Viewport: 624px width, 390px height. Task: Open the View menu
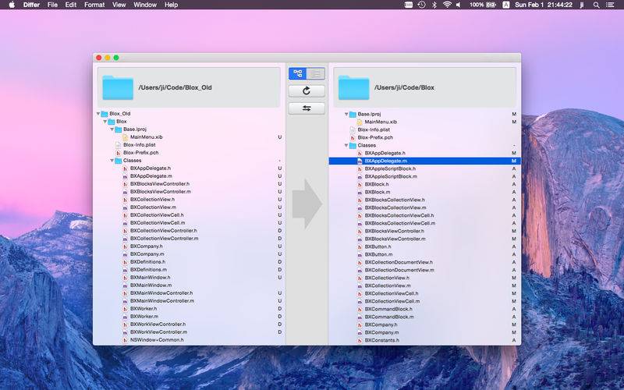[x=119, y=5]
